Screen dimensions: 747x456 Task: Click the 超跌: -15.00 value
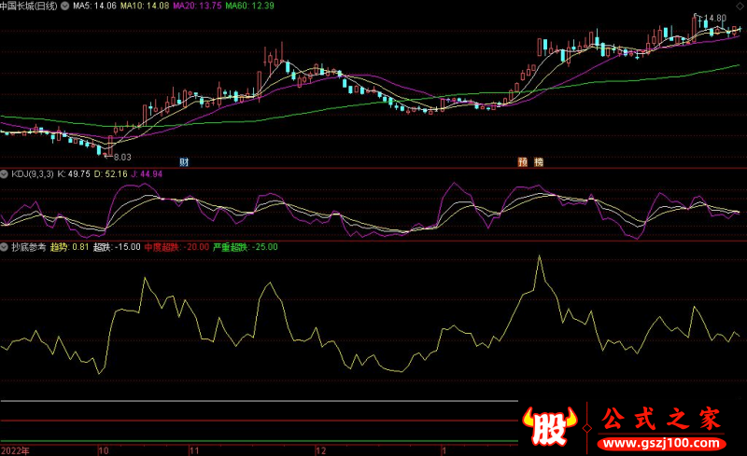117,247
